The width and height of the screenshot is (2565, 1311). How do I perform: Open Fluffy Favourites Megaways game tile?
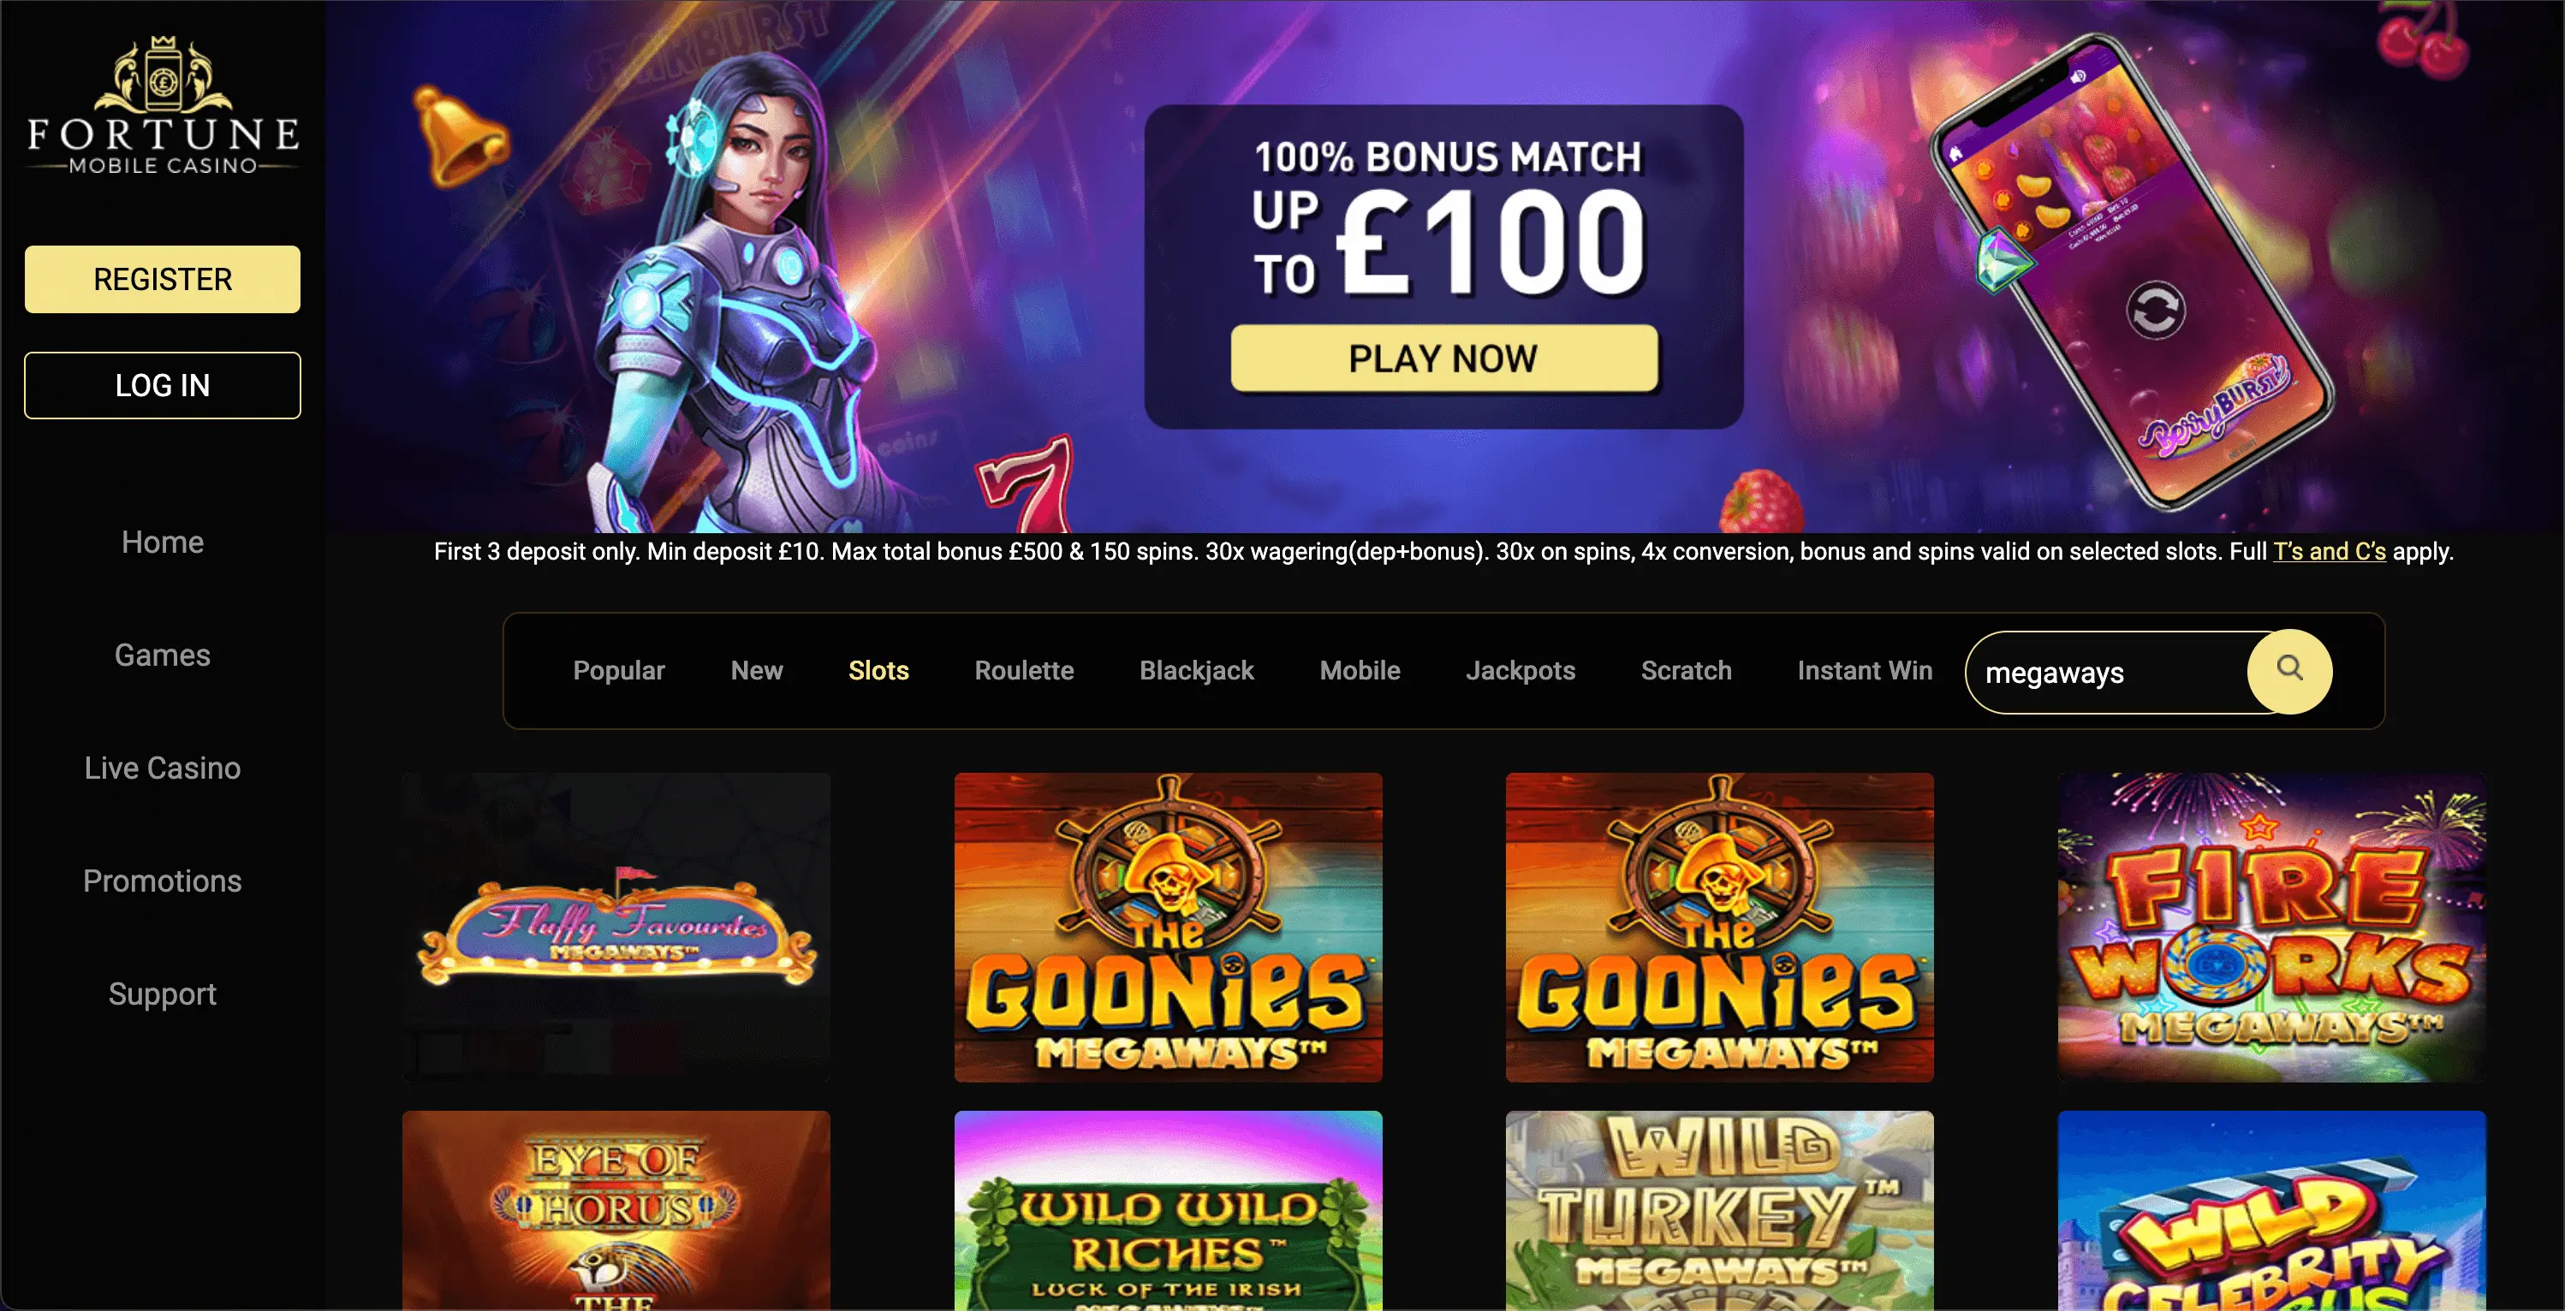tap(616, 927)
